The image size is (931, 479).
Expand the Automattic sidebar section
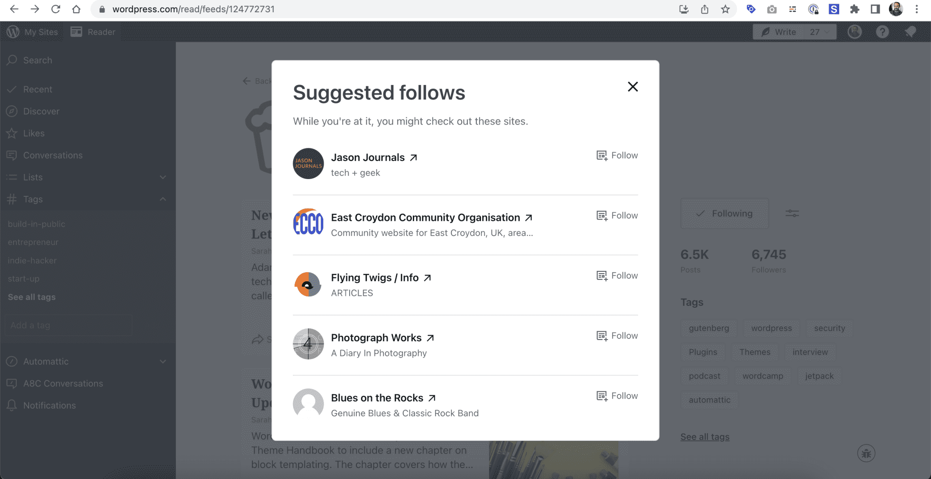(x=163, y=362)
